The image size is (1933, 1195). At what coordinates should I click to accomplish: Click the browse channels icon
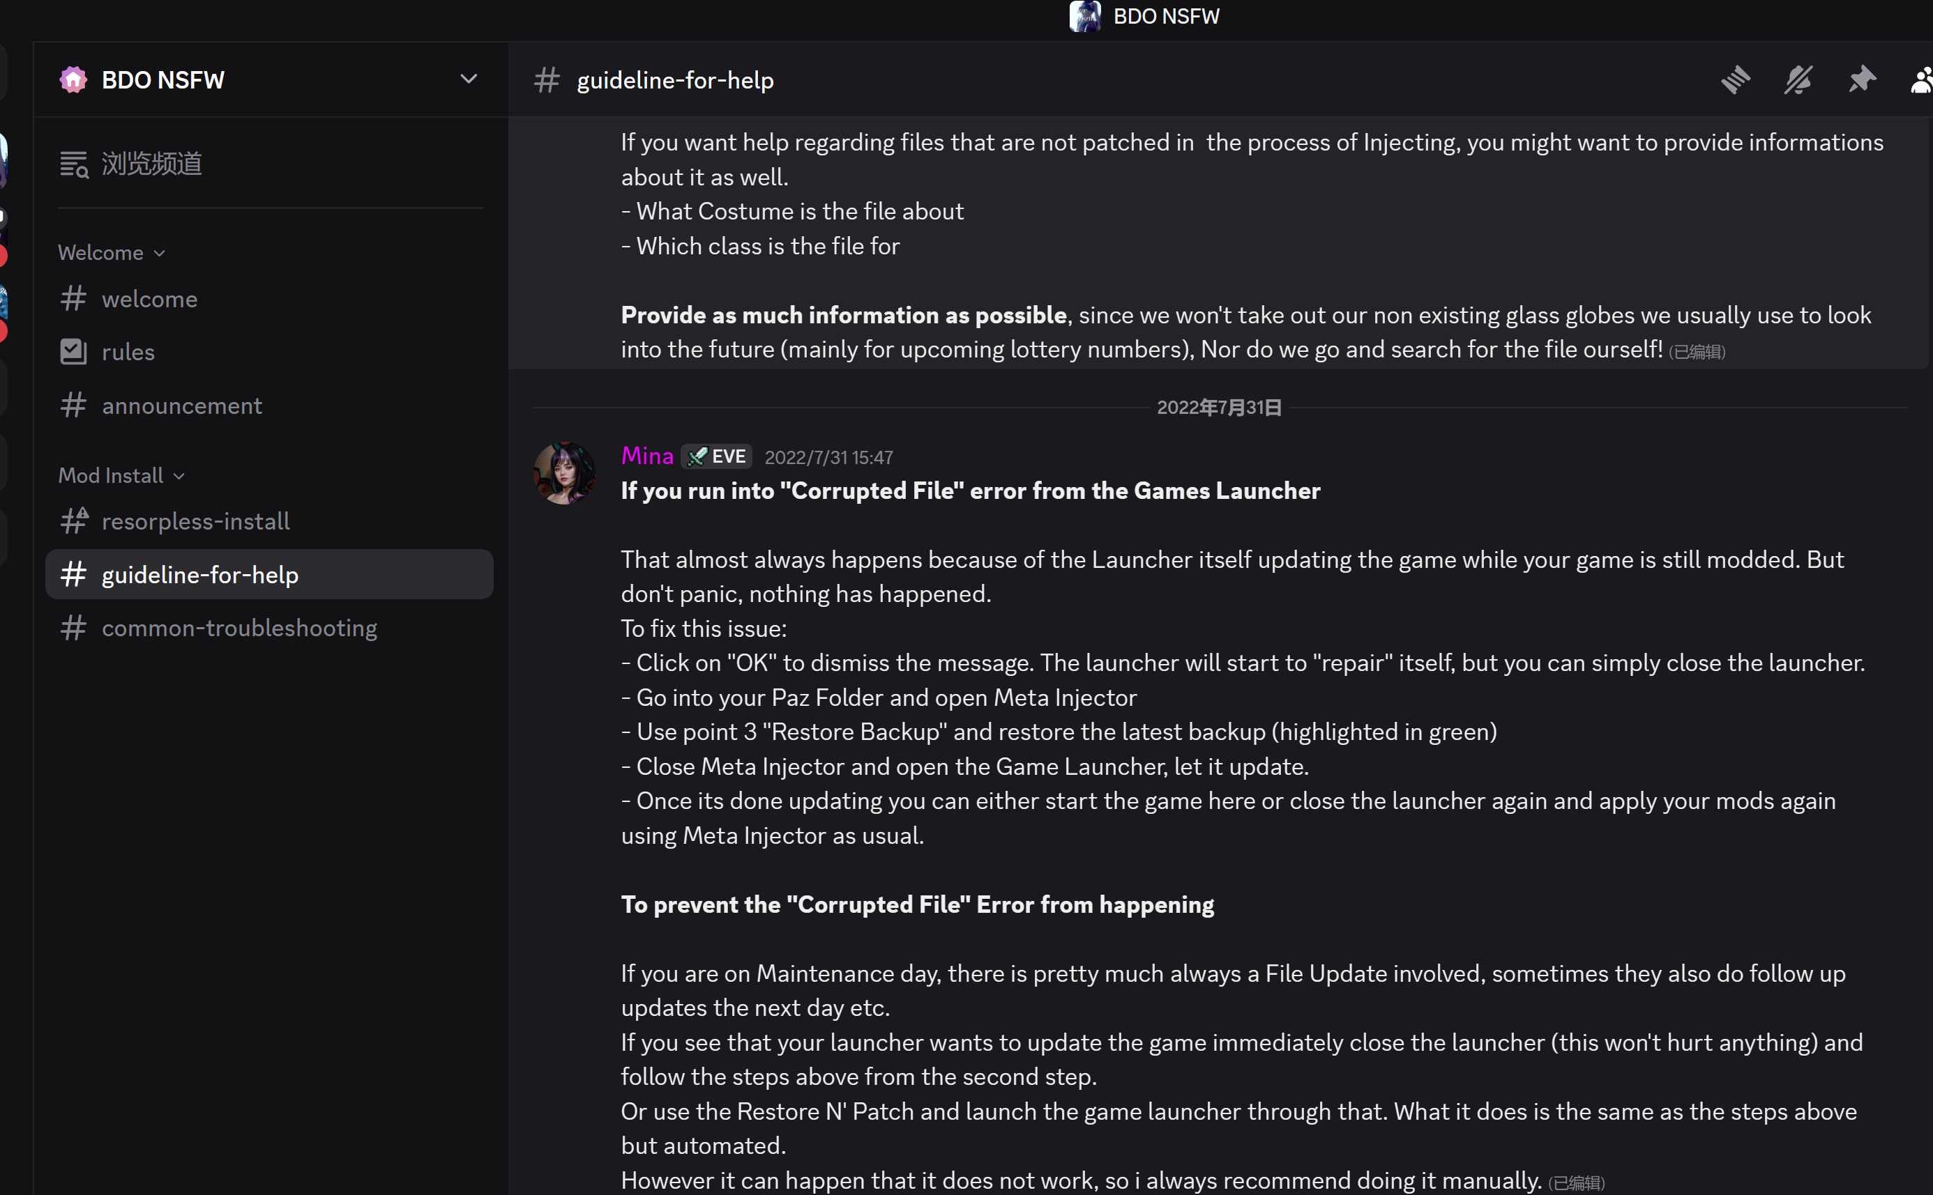coord(75,164)
